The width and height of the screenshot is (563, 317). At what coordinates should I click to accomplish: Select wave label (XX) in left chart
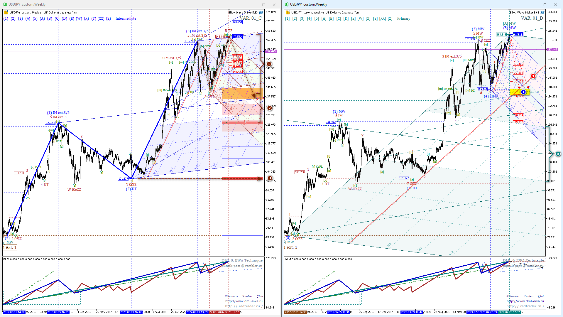pos(101,18)
